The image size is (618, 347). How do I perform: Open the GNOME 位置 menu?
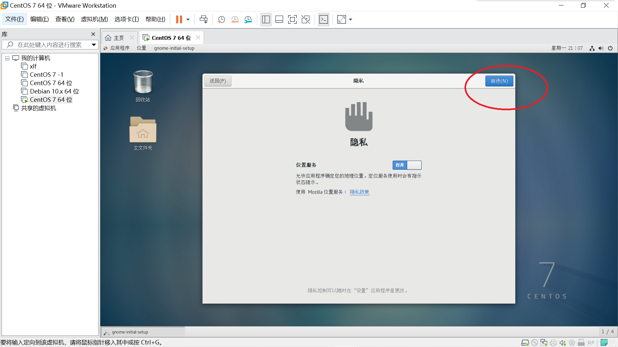(141, 48)
